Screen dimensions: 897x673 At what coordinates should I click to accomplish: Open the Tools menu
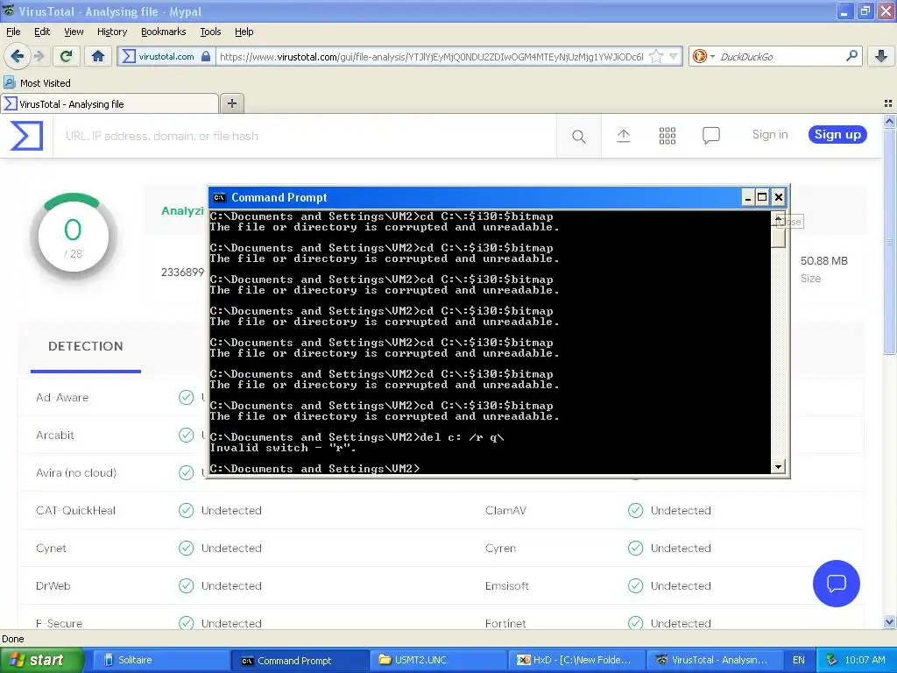pos(210,32)
